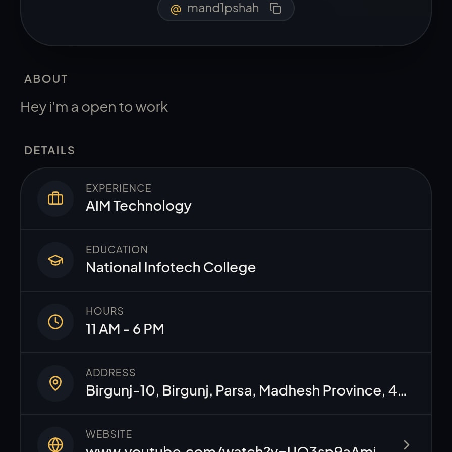The width and height of the screenshot is (452, 452).
Task: Click the @ symbol icon
Action: pos(176,9)
